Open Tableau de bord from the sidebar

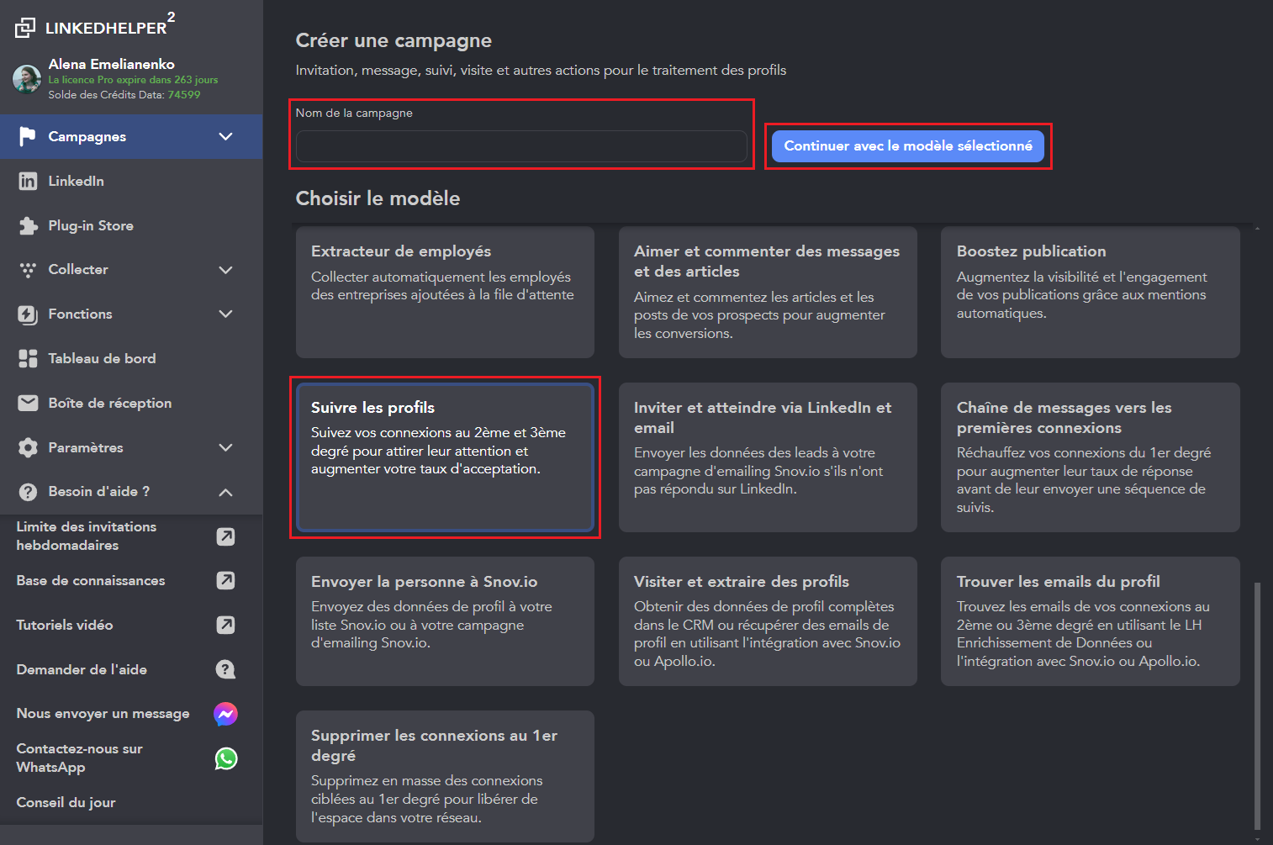click(102, 358)
